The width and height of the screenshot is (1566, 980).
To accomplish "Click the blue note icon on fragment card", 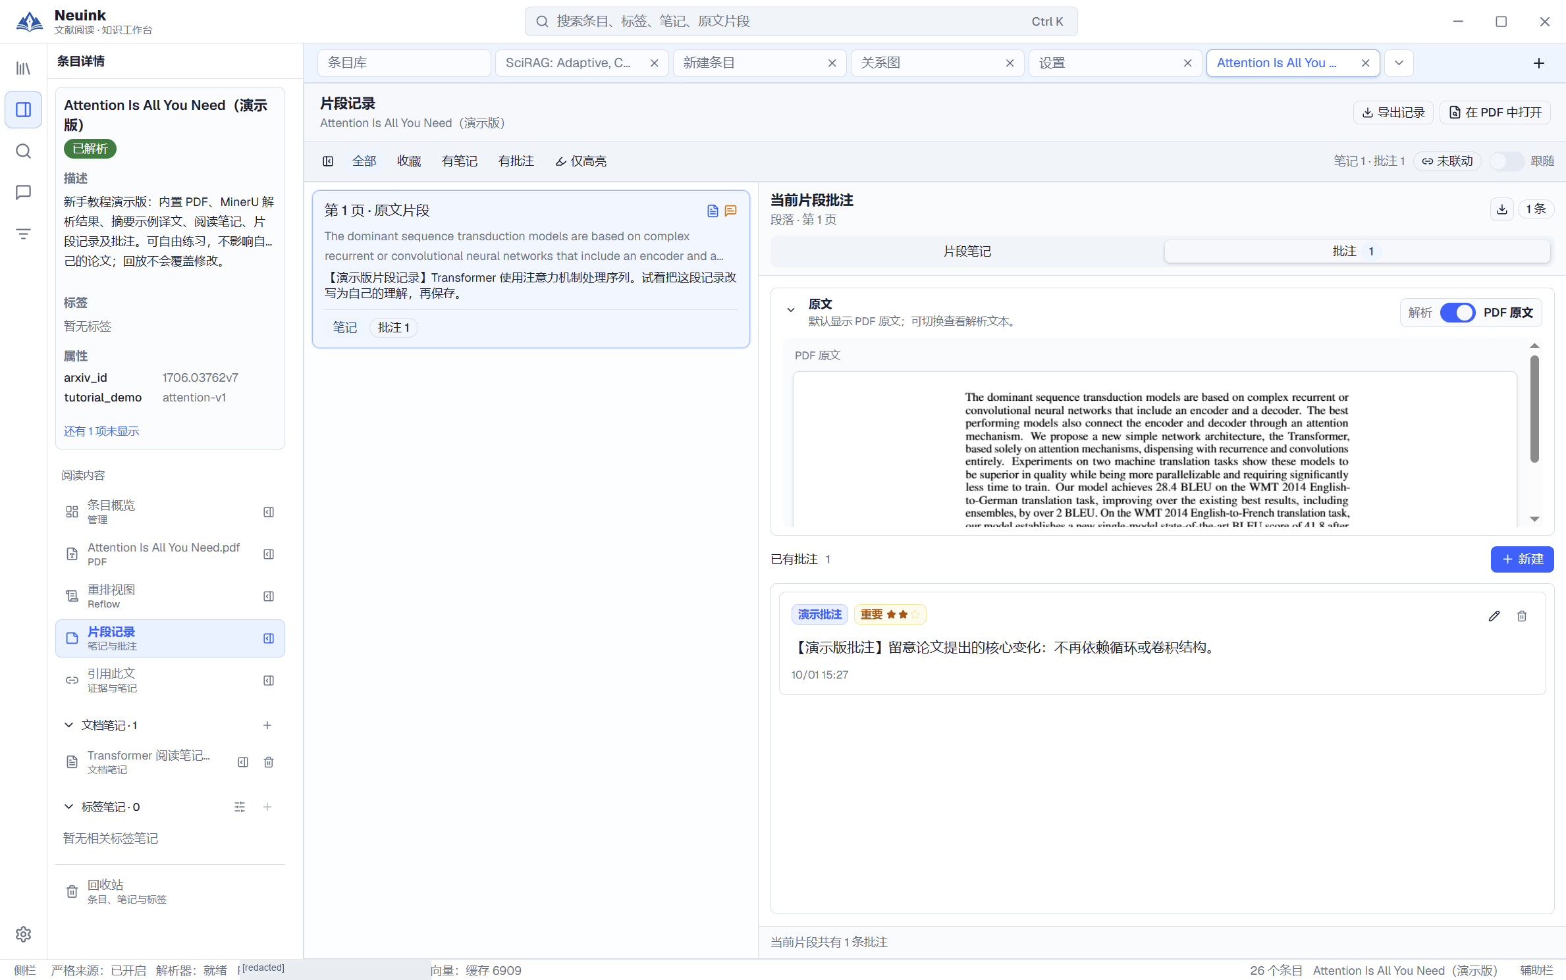I will coord(713,211).
